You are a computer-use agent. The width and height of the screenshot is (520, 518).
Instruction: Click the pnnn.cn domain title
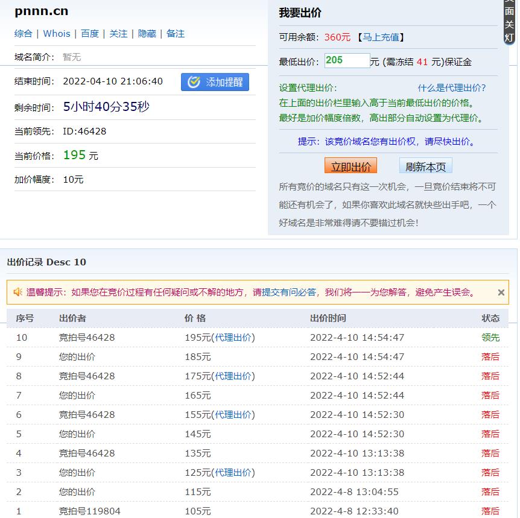41,11
